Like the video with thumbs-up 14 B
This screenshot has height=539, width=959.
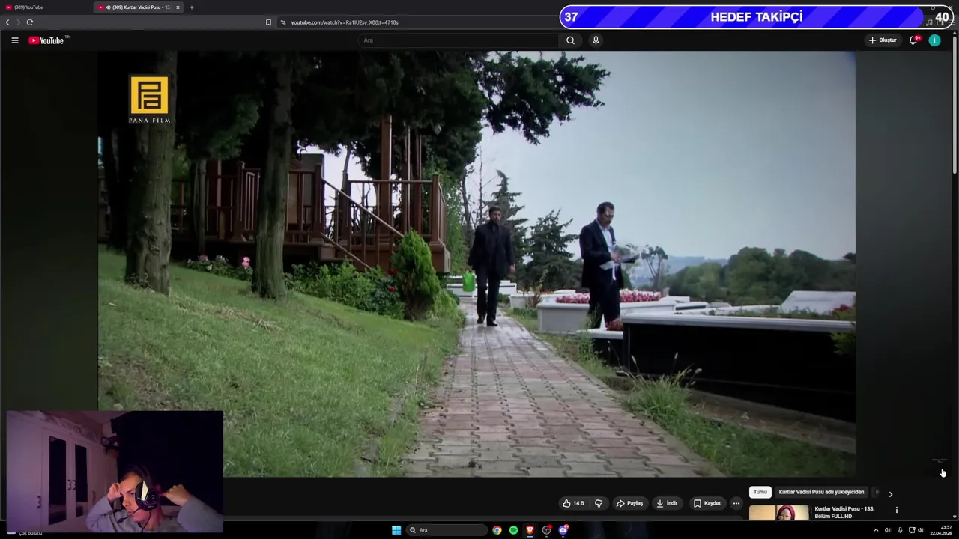click(x=573, y=503)
